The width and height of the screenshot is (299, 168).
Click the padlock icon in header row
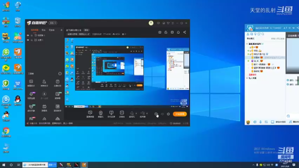coord(166,32)
